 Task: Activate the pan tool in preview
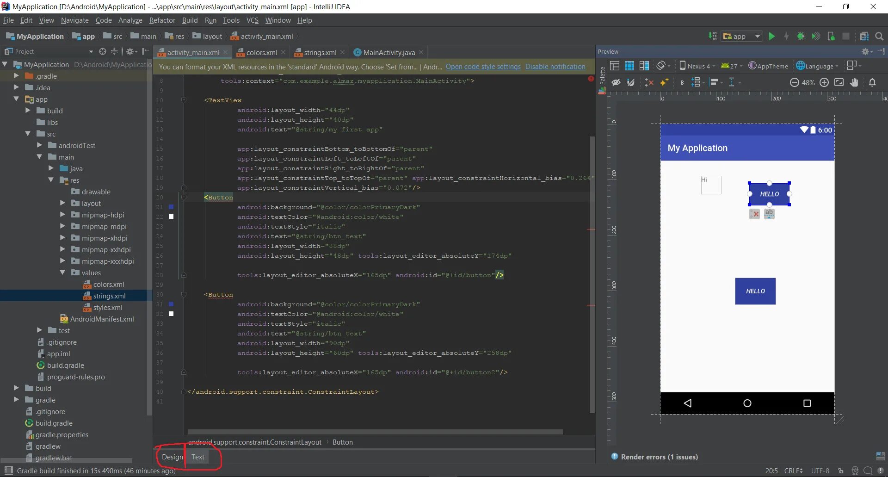click(x=854, y=82)
